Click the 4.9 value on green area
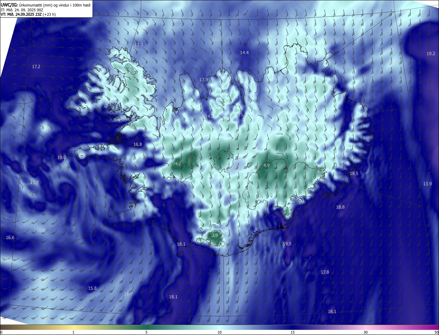The height and width of the screenshot is (335, 439). coord(266,165)
